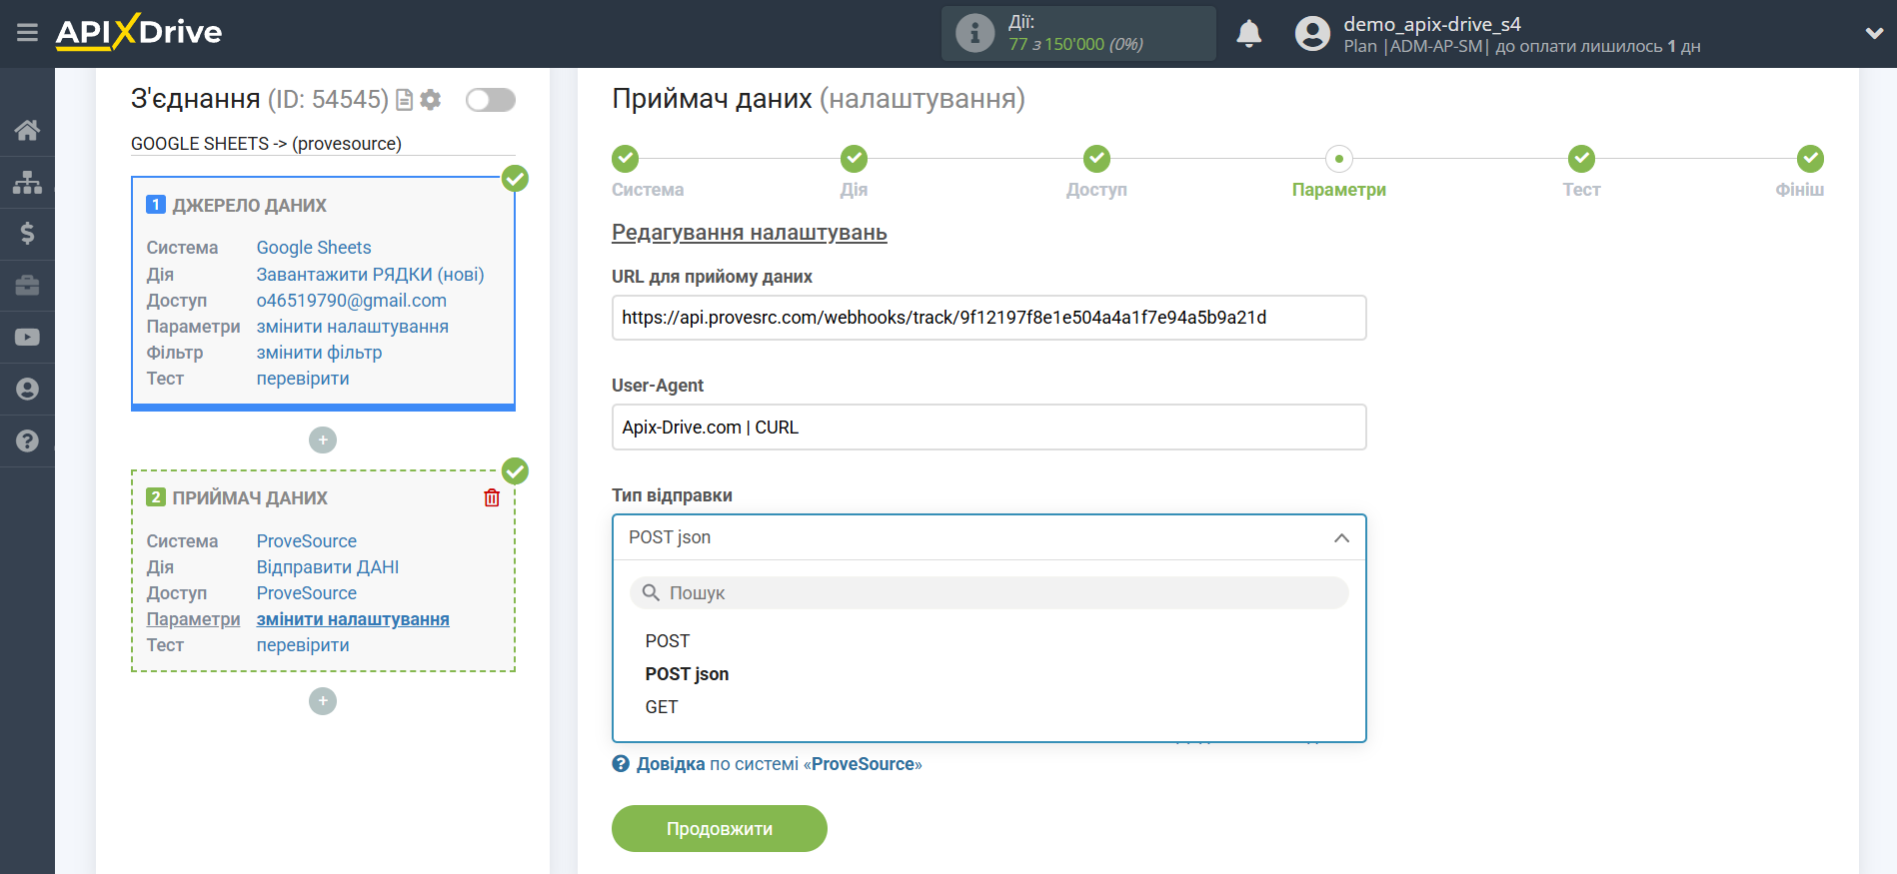This screenshot has width=1897, height=874.
Task: Click змінити фільтр link
Action: coord(319,353)
